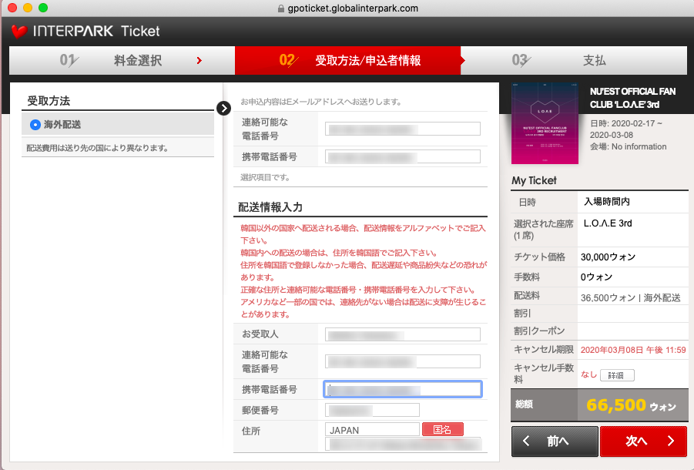Click the 入場時間内 date value

[606, 202]
